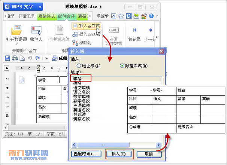Click the save icon in quick toolbar

coord(7,58)
